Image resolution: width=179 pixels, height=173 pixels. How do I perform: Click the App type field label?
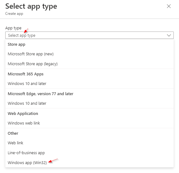tap(13, 28)
